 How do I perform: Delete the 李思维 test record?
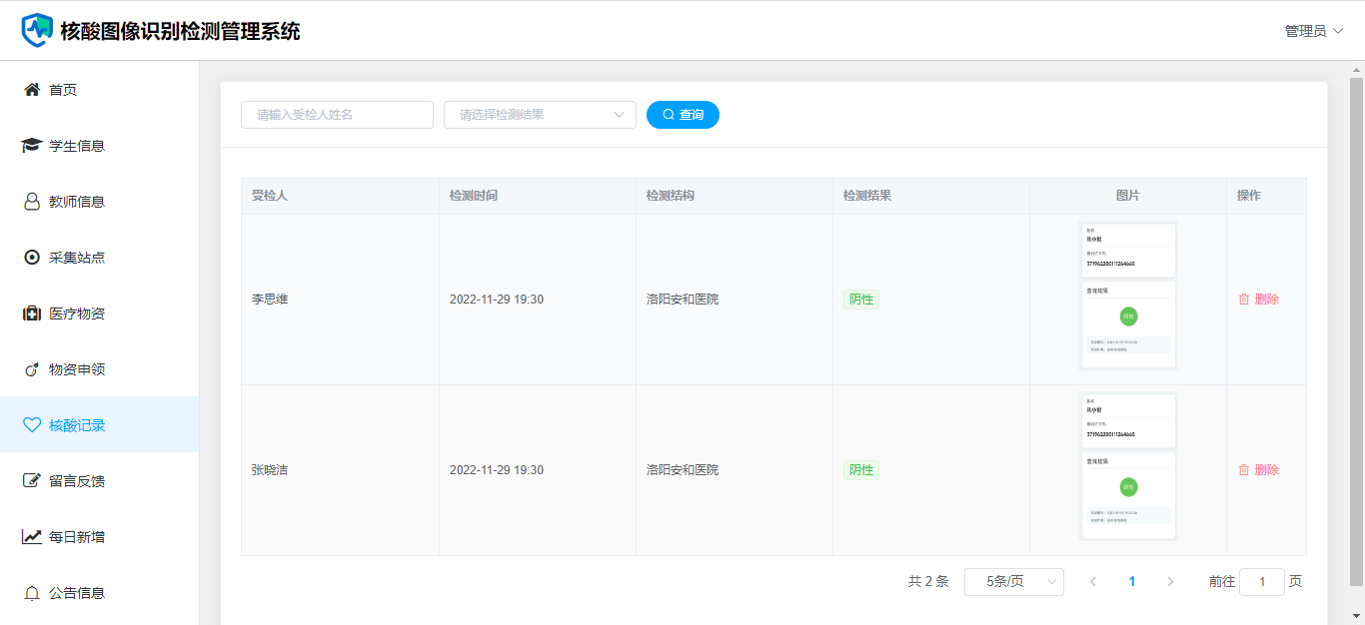coord(1258,300)
